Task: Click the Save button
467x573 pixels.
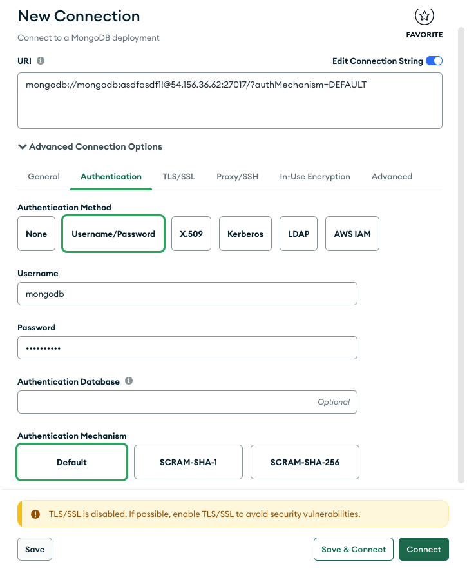Action: point(35,549)
